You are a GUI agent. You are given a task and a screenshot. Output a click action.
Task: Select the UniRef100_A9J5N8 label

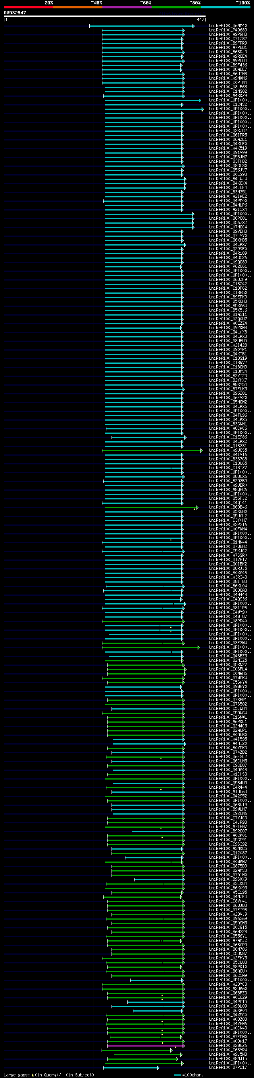coord(228,1055)
